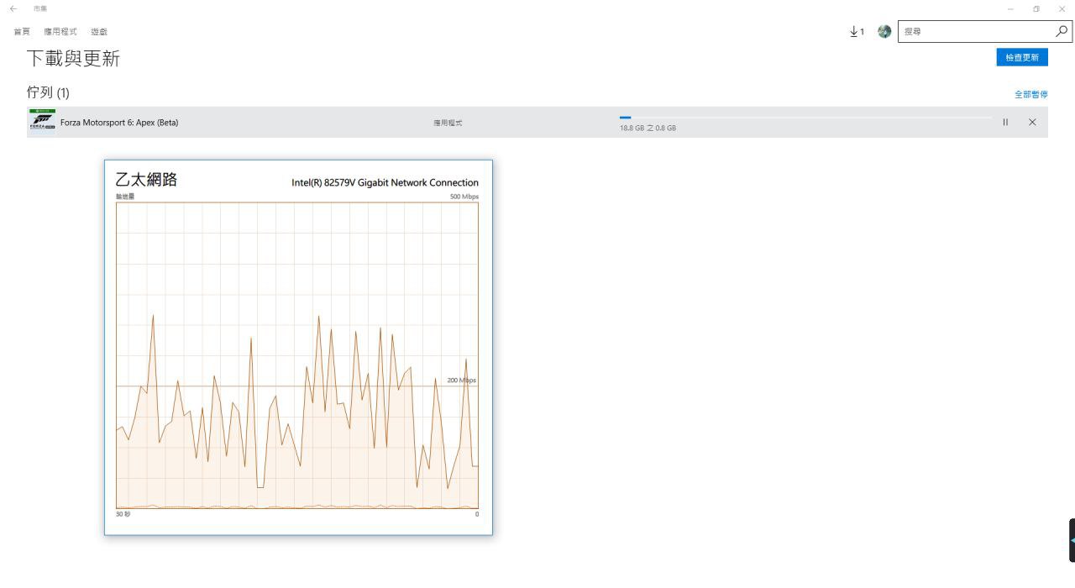This screenshot has height=588, width=1075.
Task: Click the Forza download progress bar
Action: [805, 118]
